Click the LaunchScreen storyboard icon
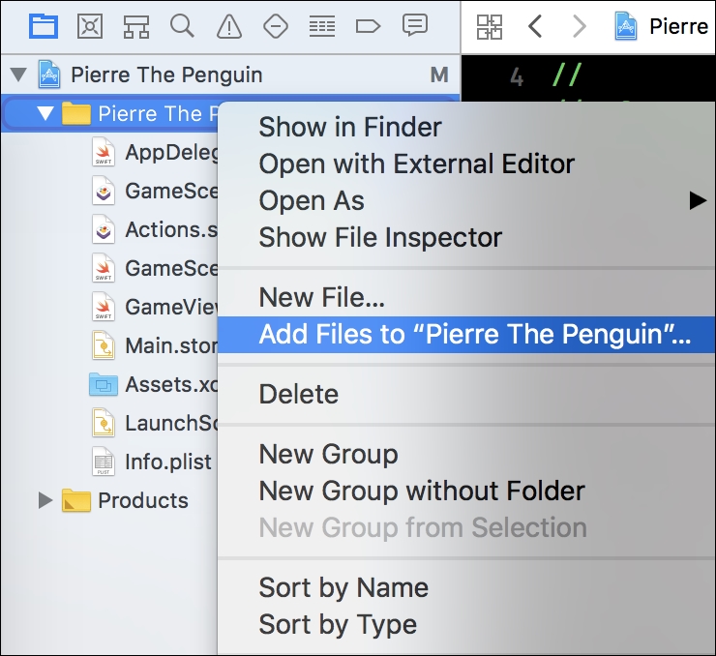Screen dimensions: 716x656 [104, 423]
